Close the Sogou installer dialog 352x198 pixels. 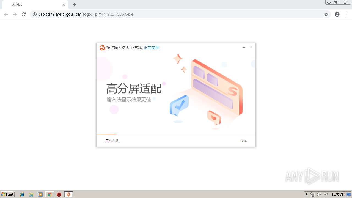point(251,47)
